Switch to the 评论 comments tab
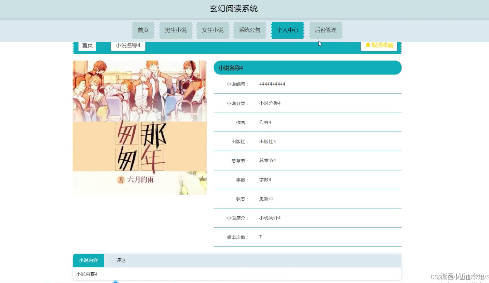 (x=121, y=260)
